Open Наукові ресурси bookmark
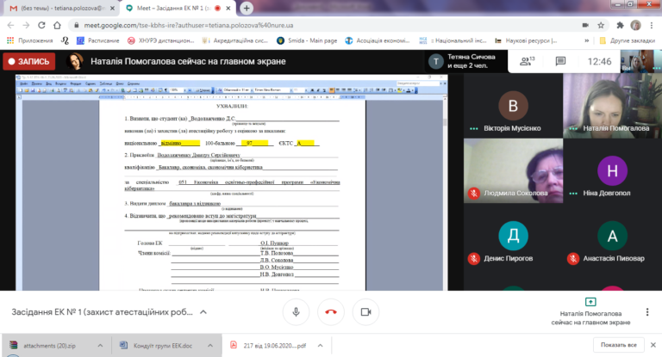This screenshot has width=662, height=357. [x=526, y=40]
